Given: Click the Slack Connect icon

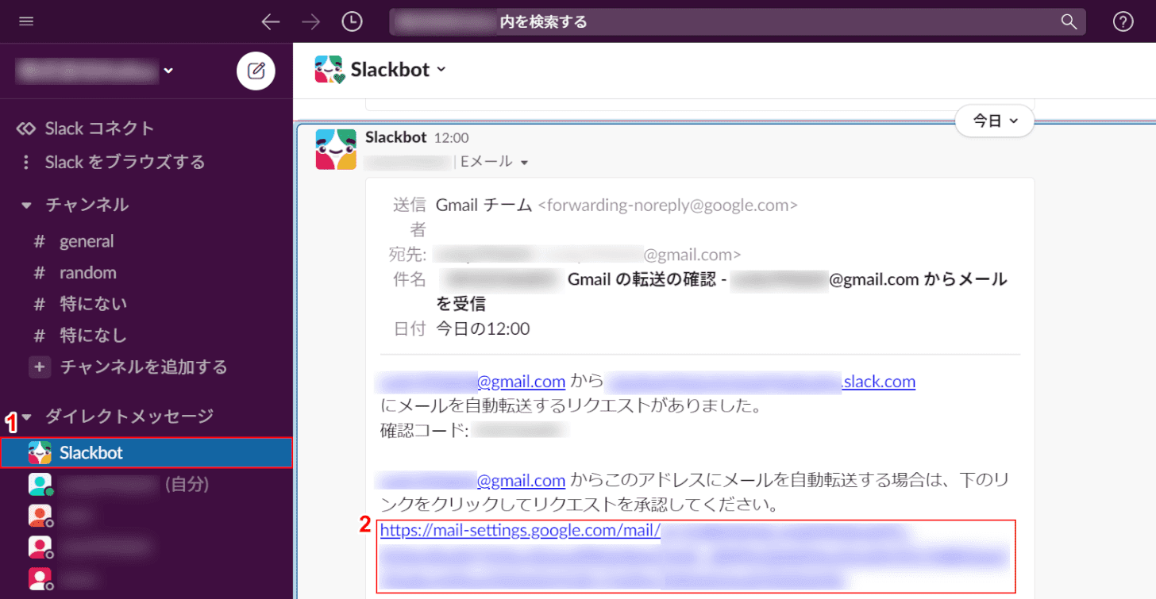Looking at the screenshot, I should pos(26,129).
